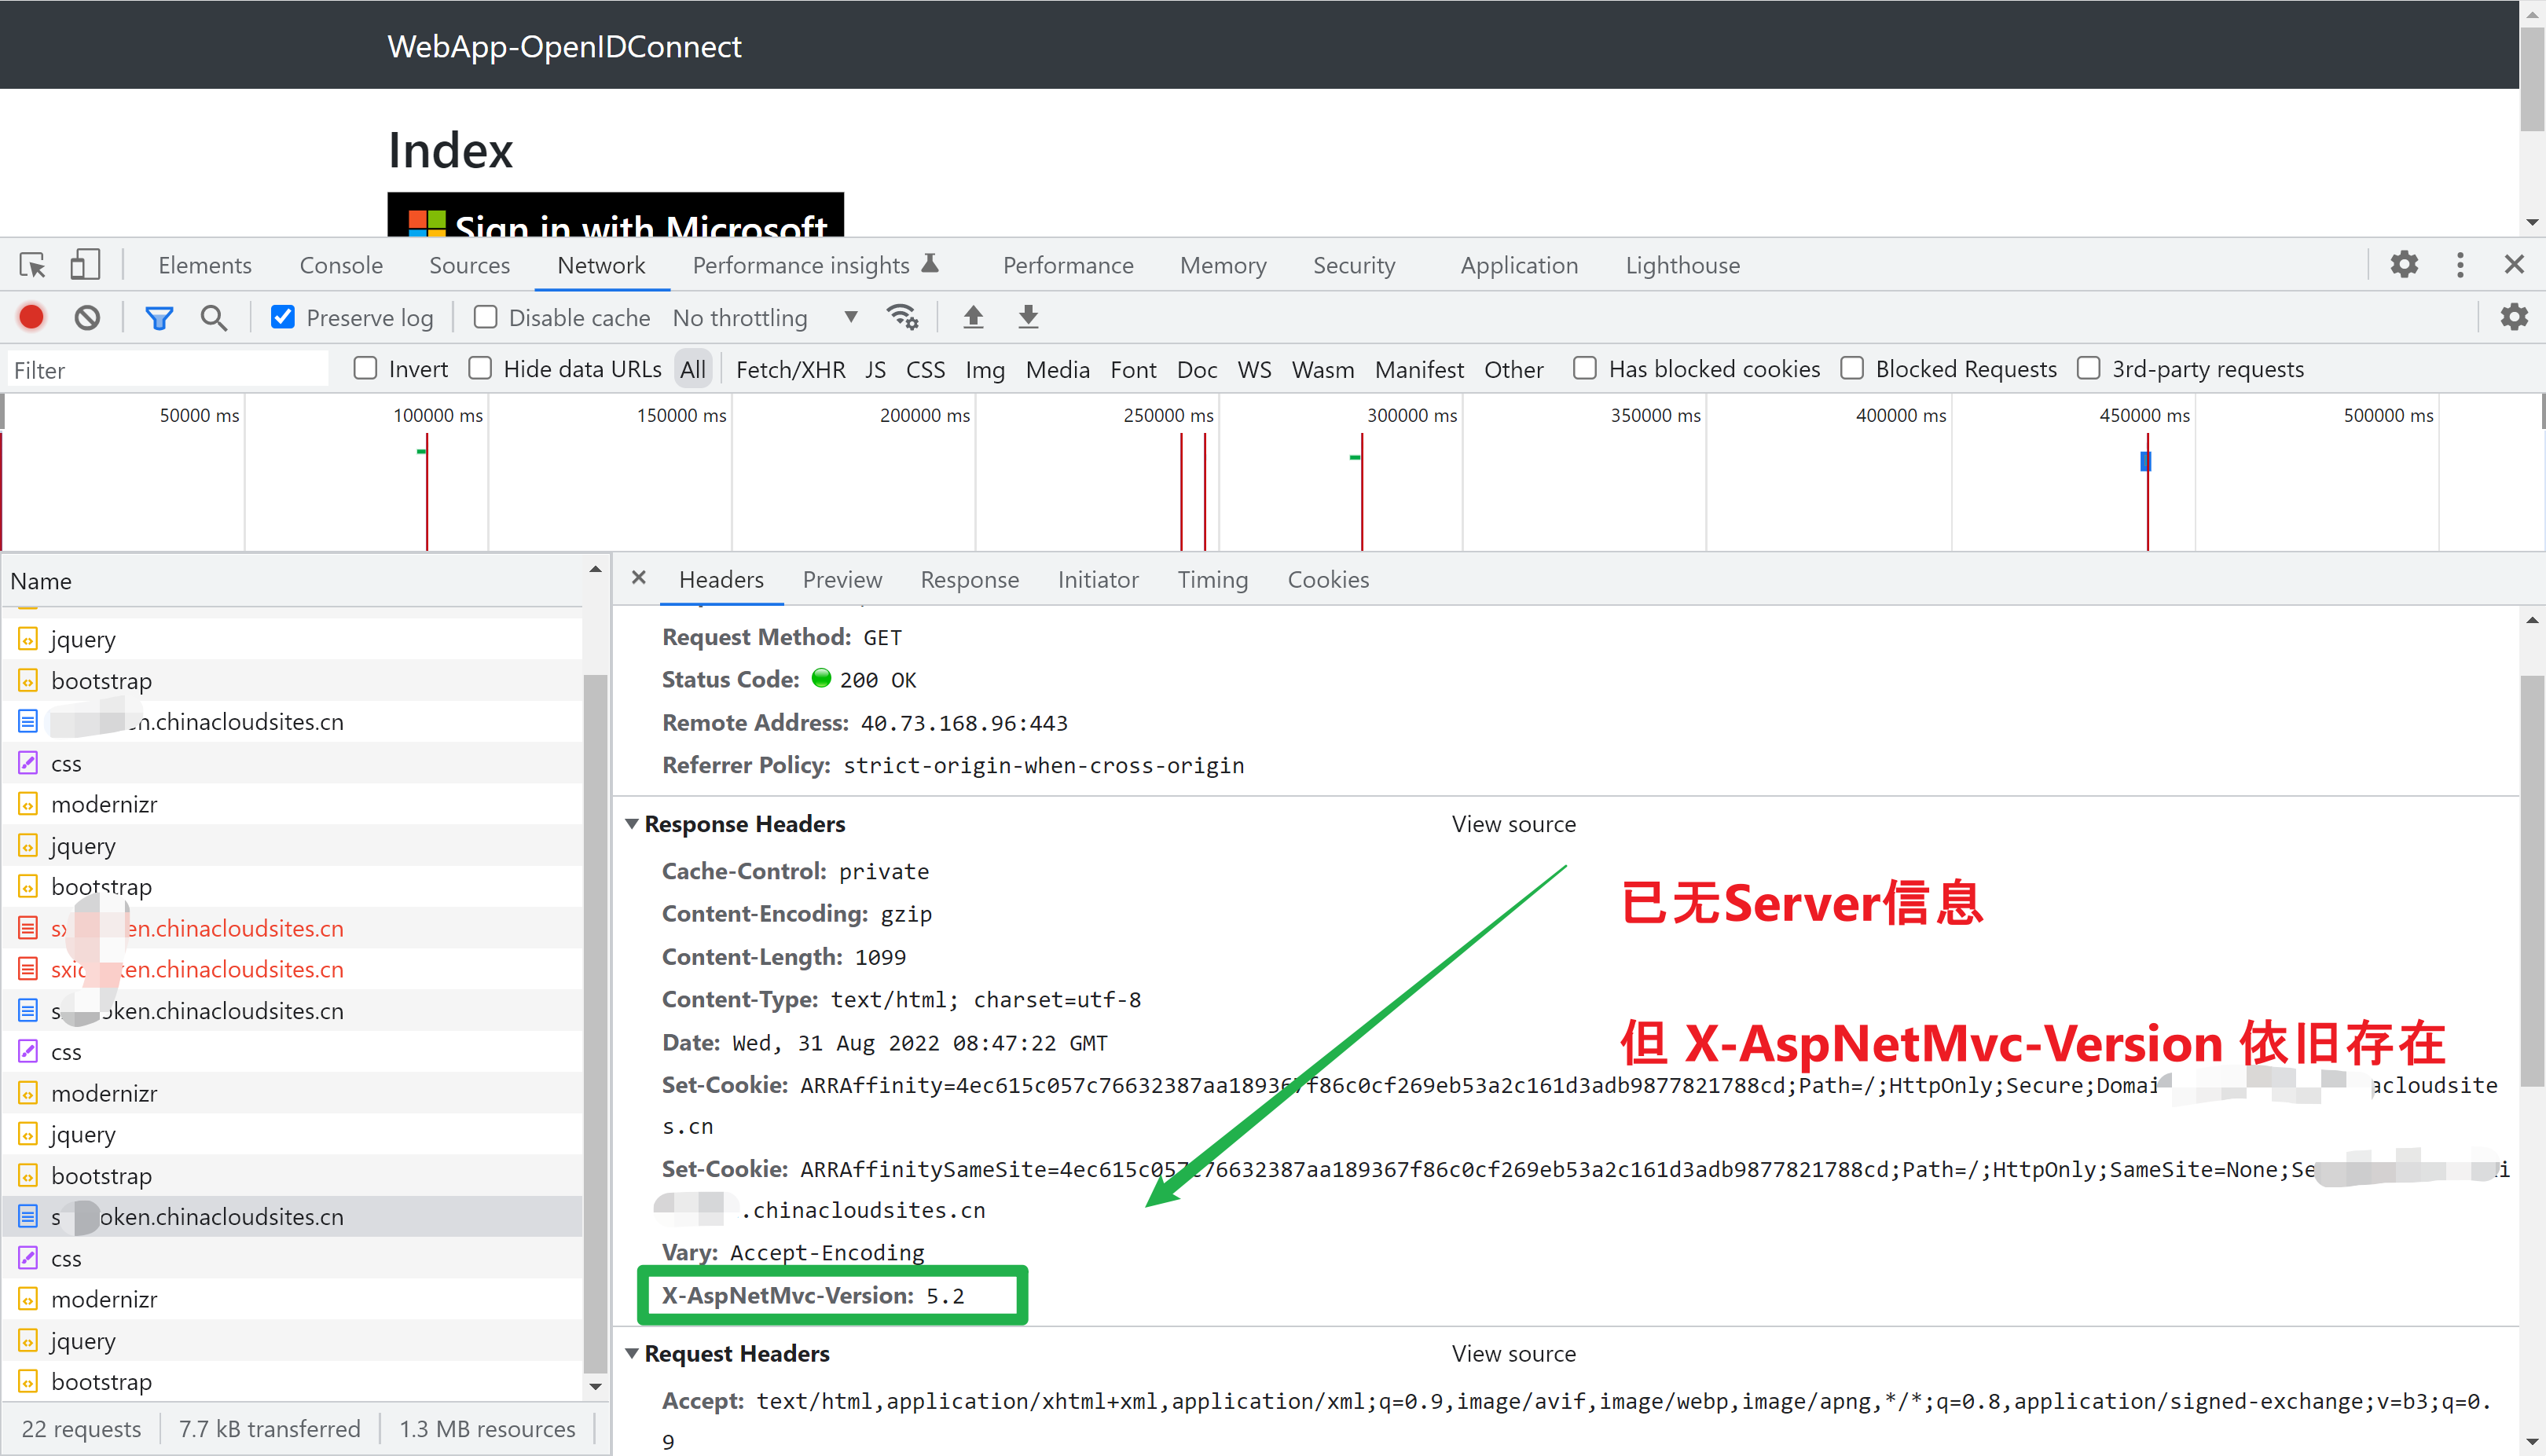2546x1456 pixels.
Task: Toggle the device toolbar
Action: pos(84,264)
